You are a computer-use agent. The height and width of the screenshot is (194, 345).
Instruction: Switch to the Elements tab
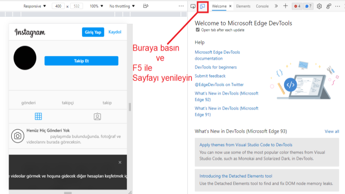[x=243, y=6]
